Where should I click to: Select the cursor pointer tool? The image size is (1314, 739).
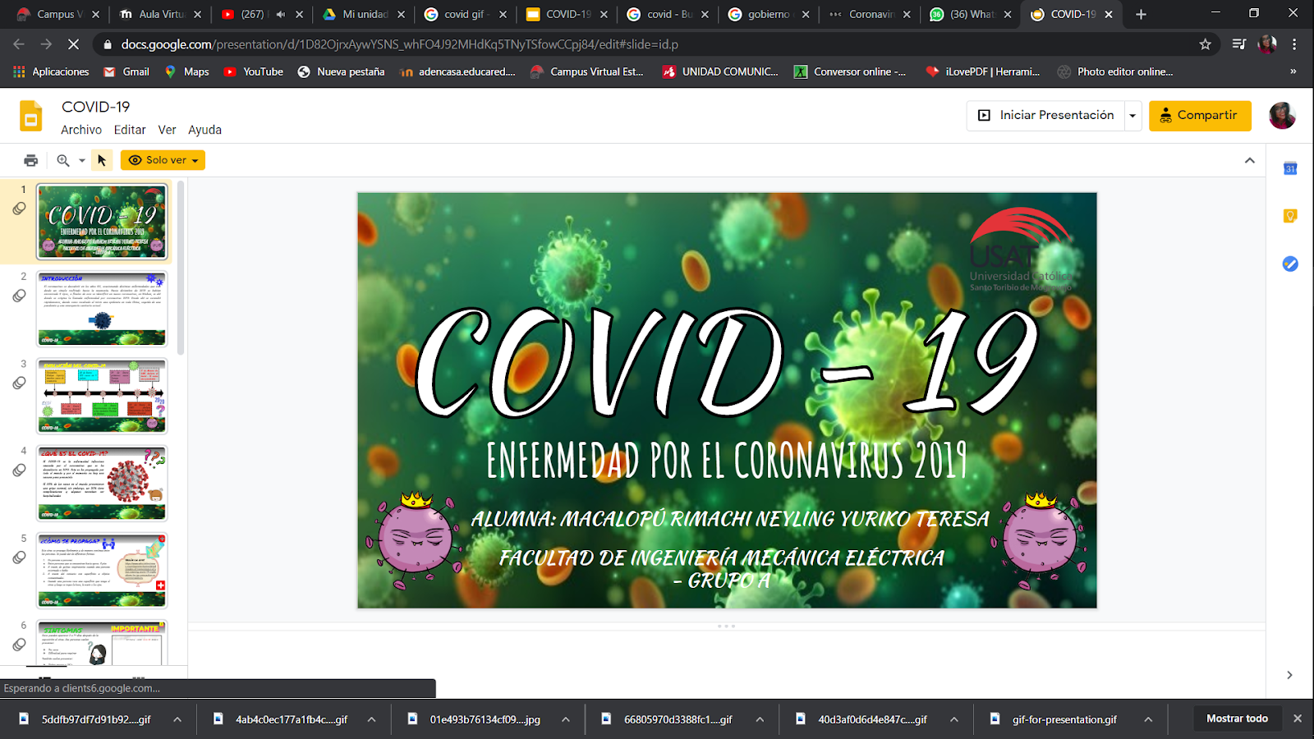pyautogui.click(x=102, y=160)
